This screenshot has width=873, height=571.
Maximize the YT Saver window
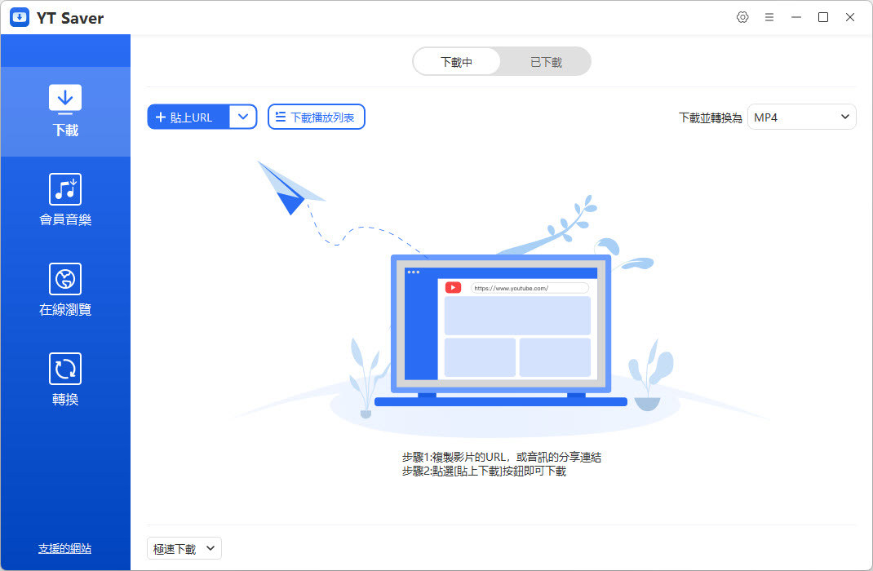tap(822, 16)
